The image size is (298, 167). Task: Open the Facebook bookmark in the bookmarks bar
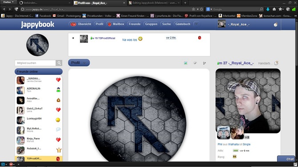(43, 16)
